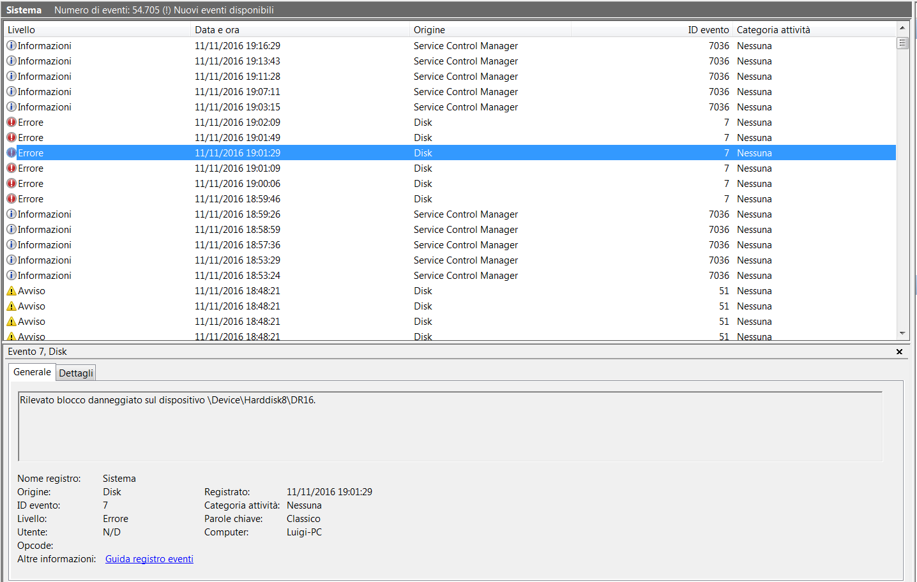Viewport: 917px width, 582px height.
Task: Click the error icon of 19:00:06 Disk event
Action: 11,184
